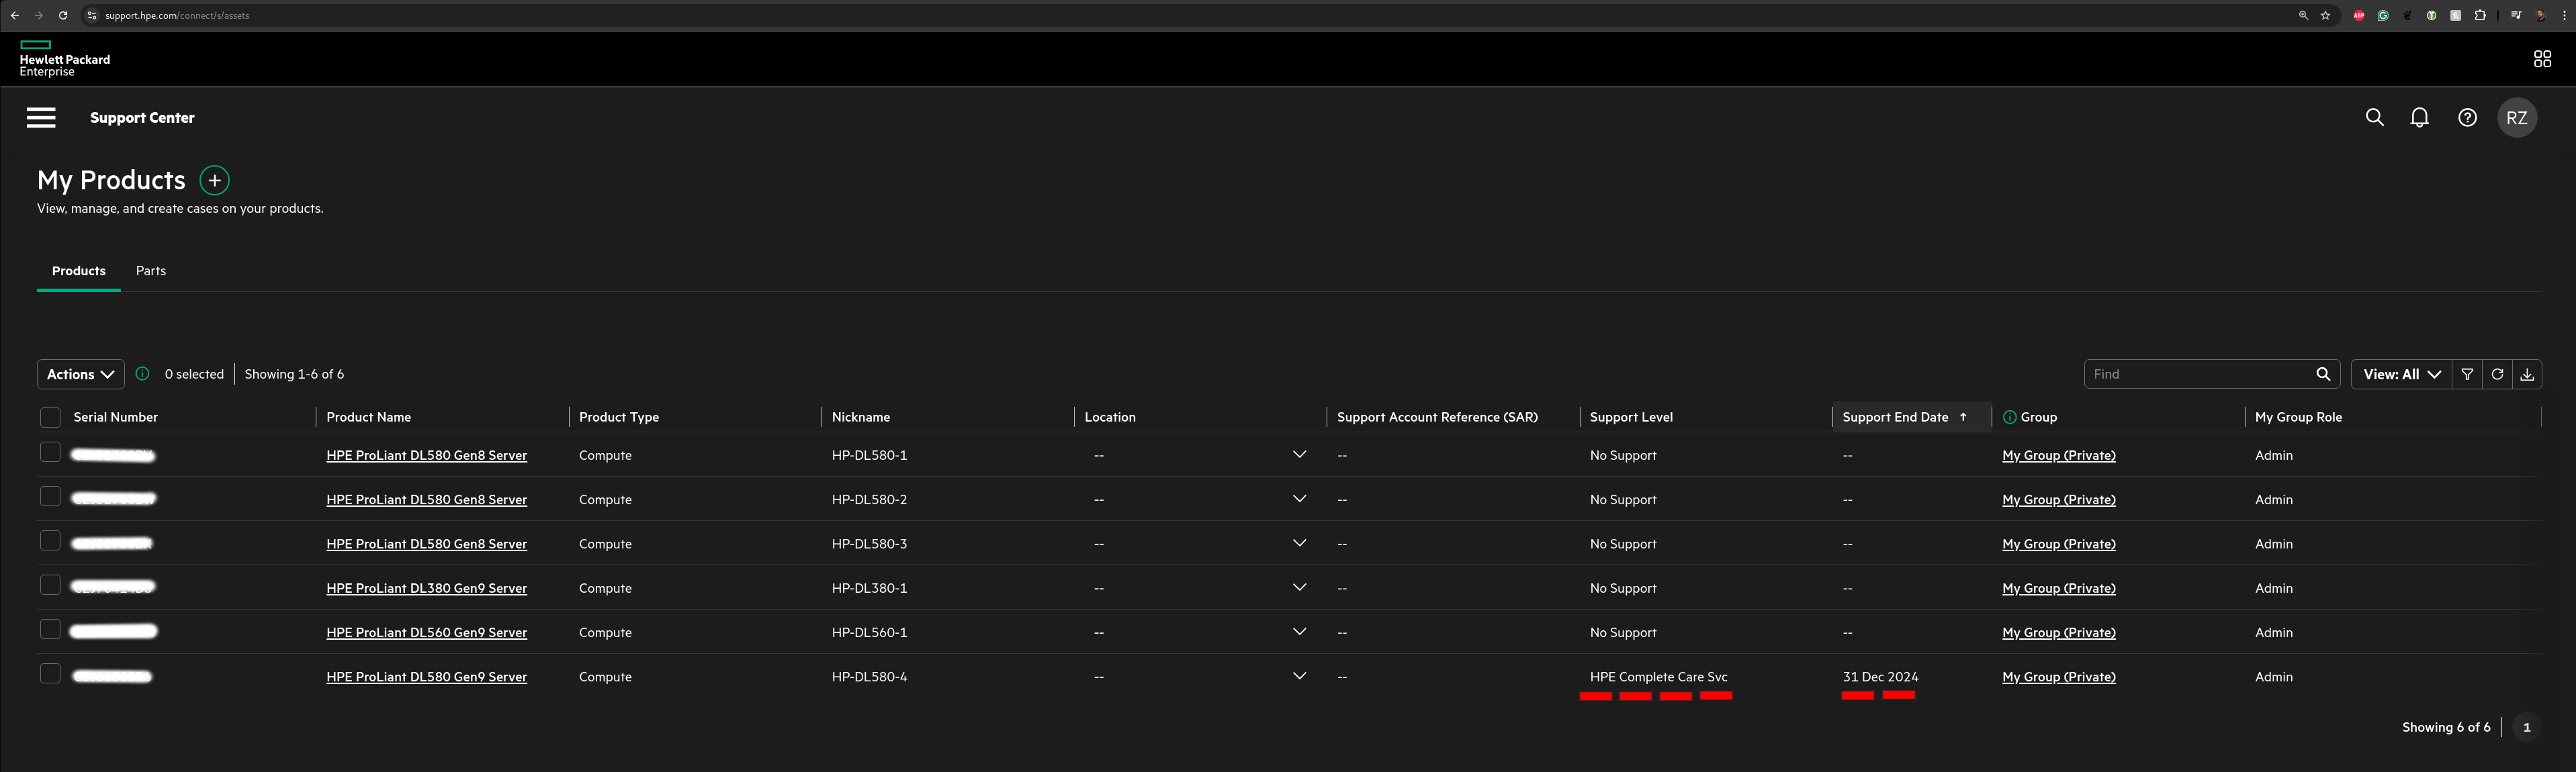
Task: Click the 31 Dec 2024 support end date
Action: coord(1880,677)
